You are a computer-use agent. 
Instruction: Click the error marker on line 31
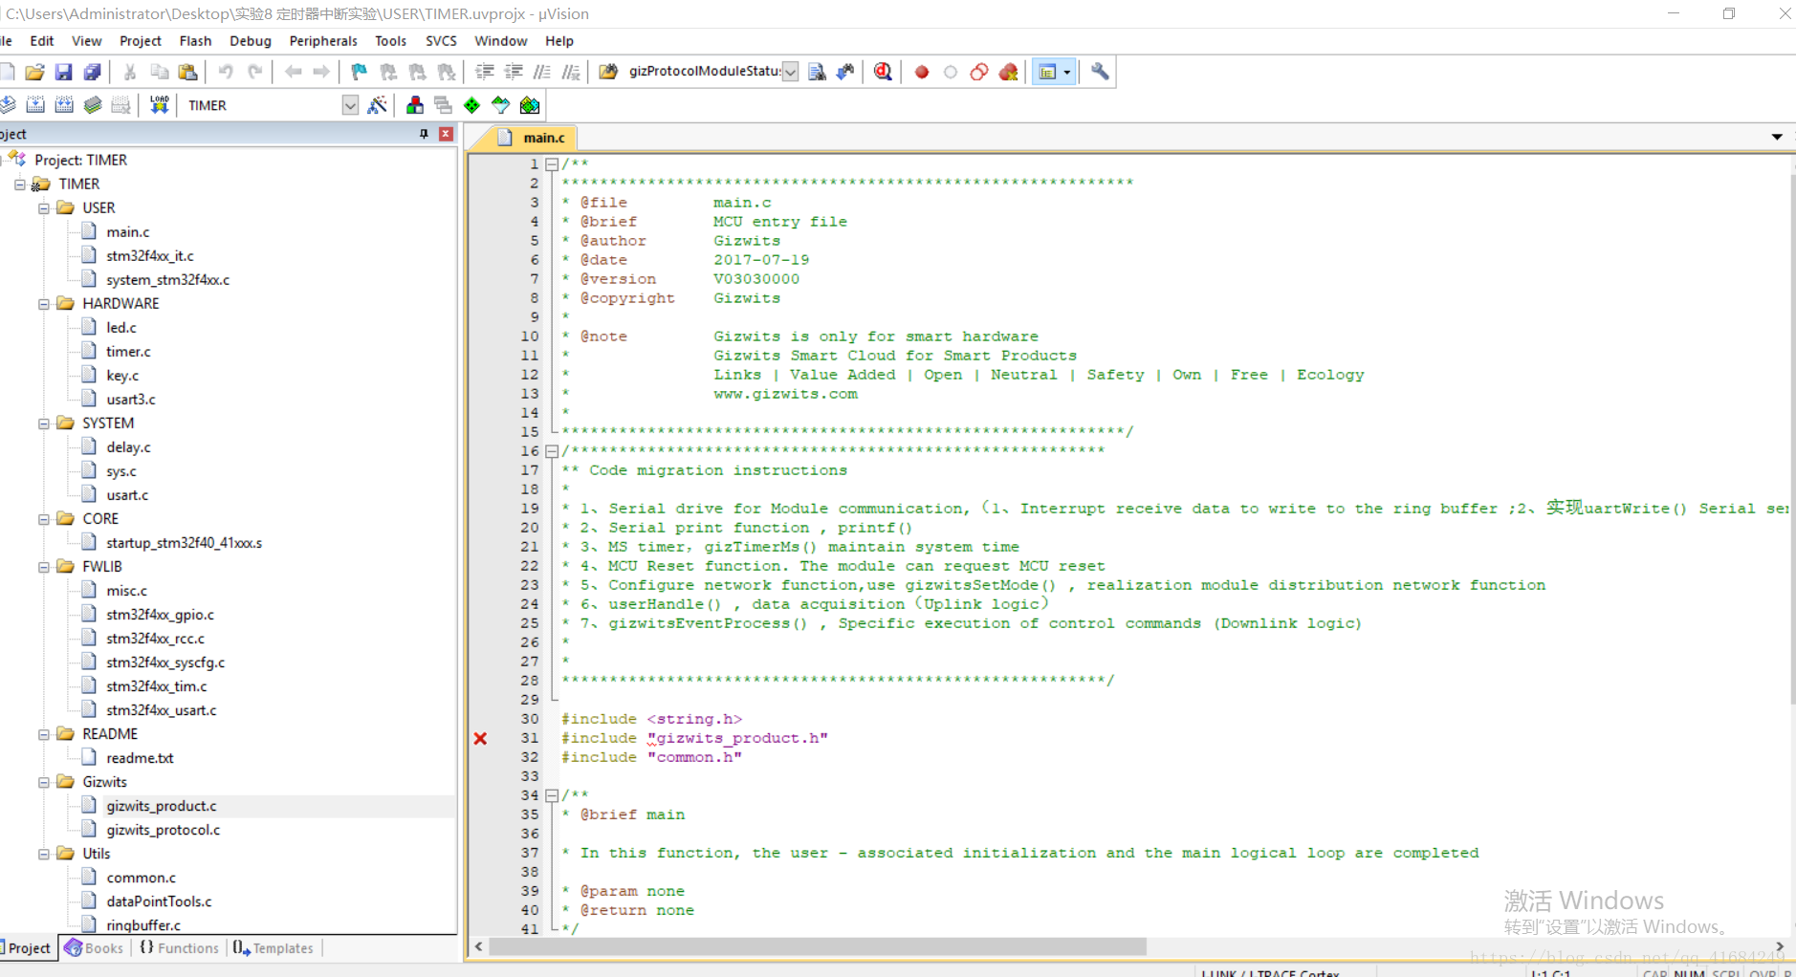(x=480, y=738)
